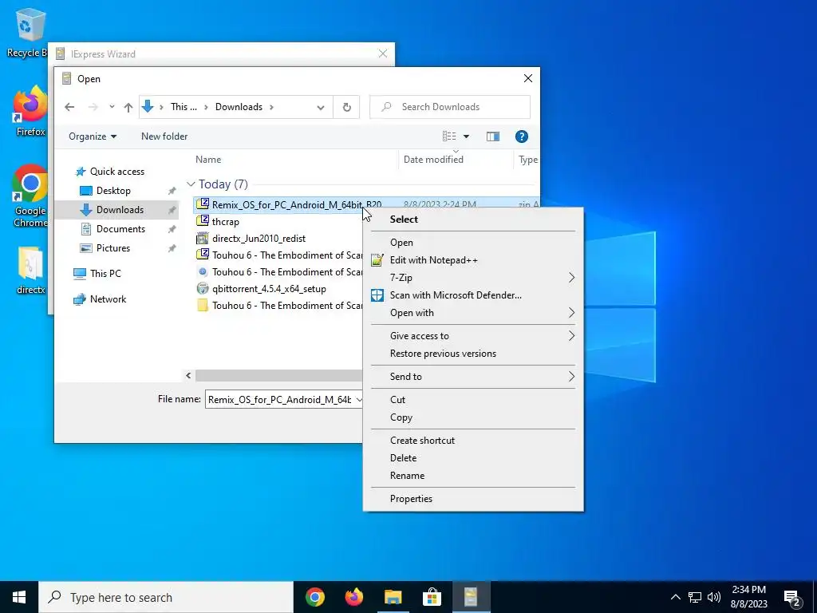The height and width of the screenshot is (613, 817).
Task: Click the taskbar search box
Action: coord(166,597)
